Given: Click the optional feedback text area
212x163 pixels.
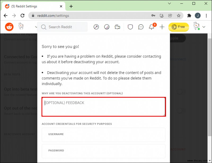Looking at the screenshot, I should (104, 107).
